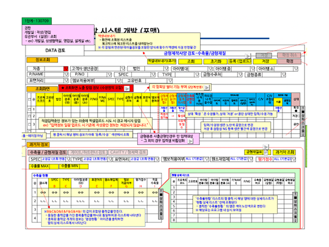Image resolution: width=329 pixels, height=247 pixels.
Task: Expand the 아이템 대 dropdown
Action: click(x=210, y=69)
